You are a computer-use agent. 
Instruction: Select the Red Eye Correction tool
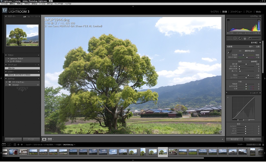(240, 38)
